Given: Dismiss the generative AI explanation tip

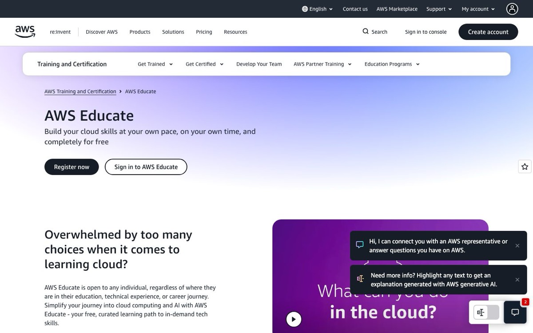Looking at the screenshot, I should point(517,280).
